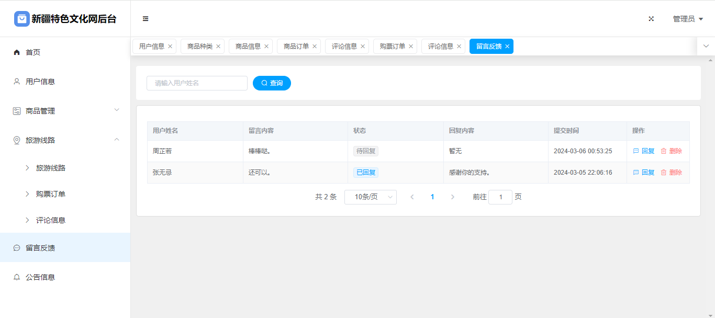Expand the 商品管理 sidebar menu
The width and height of the screenshot is (715, 318).
click(x=65, y=111)
